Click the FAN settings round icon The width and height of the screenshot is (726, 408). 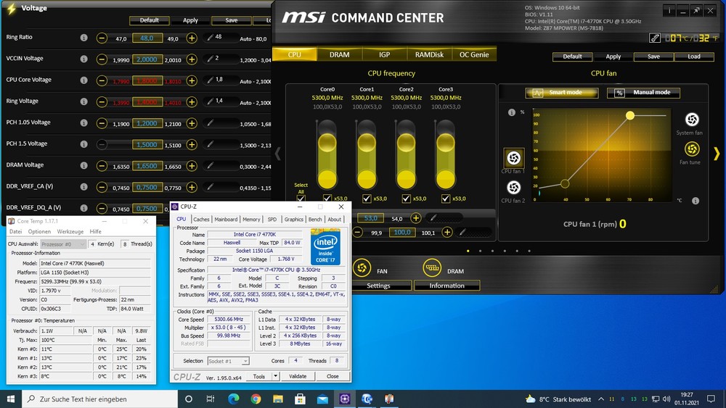[x=362, y=267]
